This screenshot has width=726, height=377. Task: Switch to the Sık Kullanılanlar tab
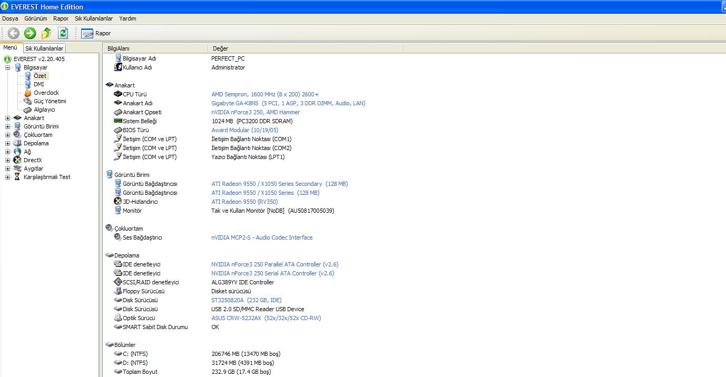(44, 48)
